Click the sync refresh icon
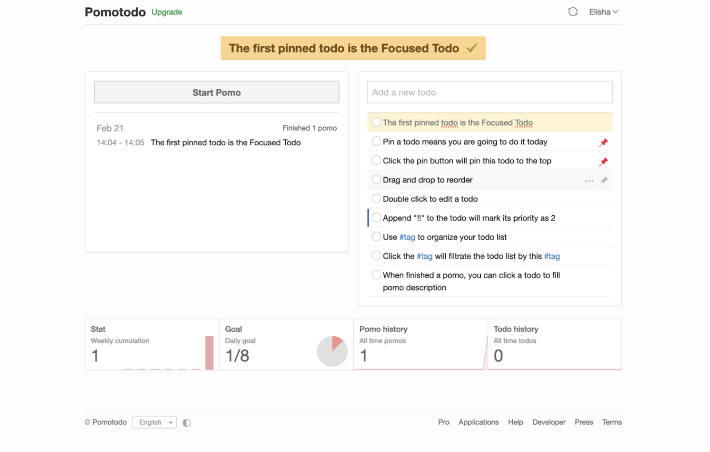The width and height of the screenshot is (710, 452). [573, 12]
